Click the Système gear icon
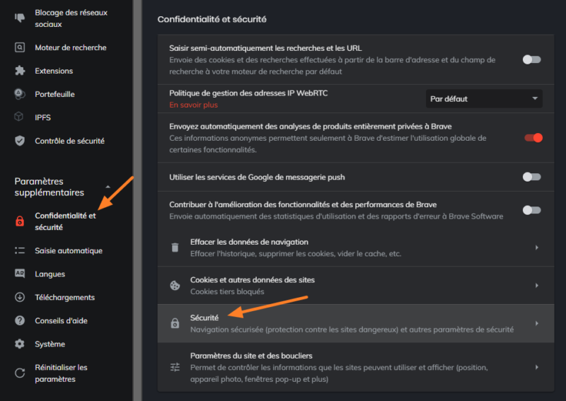The width and height of the screenshot is (566, 401). point(20,344)
